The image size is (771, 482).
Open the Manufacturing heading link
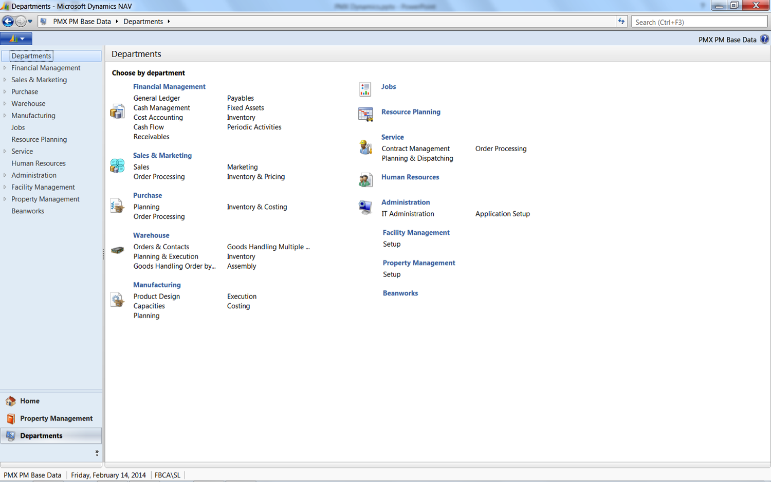click(157, 285)
